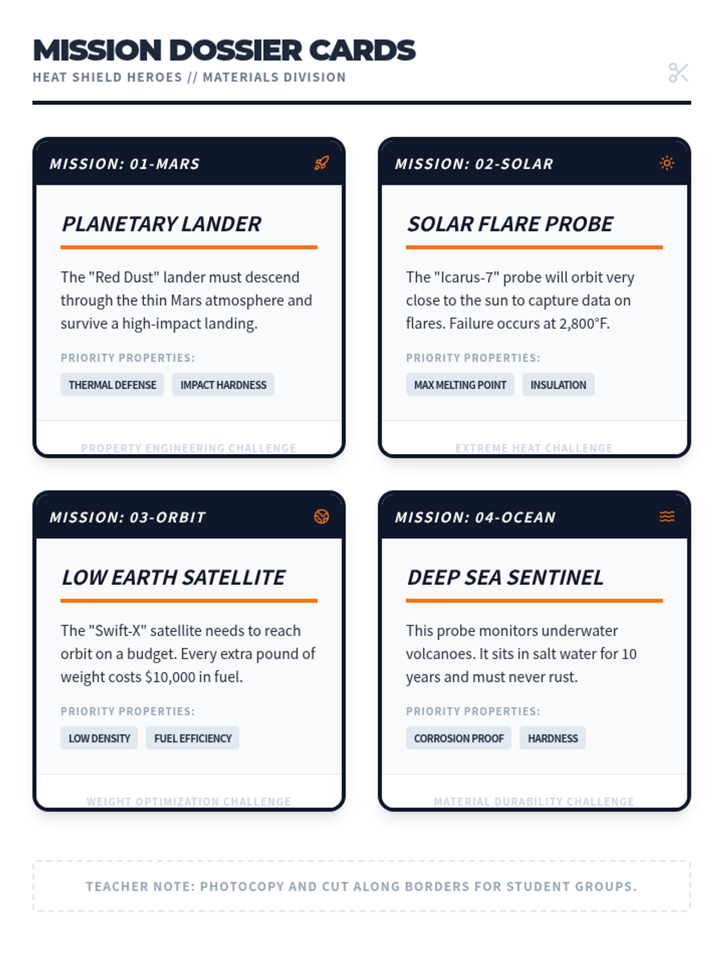Click the Deep Sea Sentinel heading
Viewport: 723px width, 964px height.
pyautogui.click(x=505, y=578)
